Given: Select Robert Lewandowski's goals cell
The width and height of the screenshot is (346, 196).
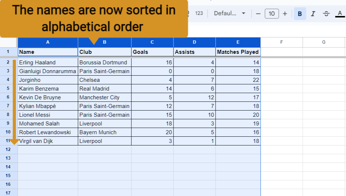Looking at the screenshot, I should point(152,132).
